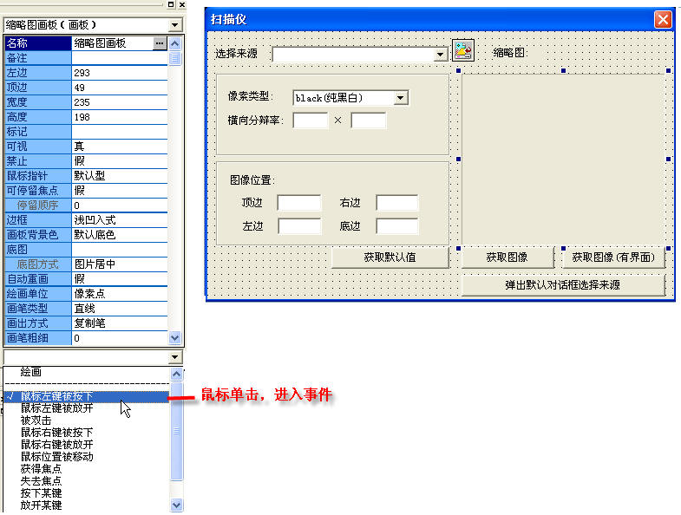This screenshot has height=515, width=681.
Task: Open the 像素类型 black(纯黑白) dropdown
Action: click(400, 98)
